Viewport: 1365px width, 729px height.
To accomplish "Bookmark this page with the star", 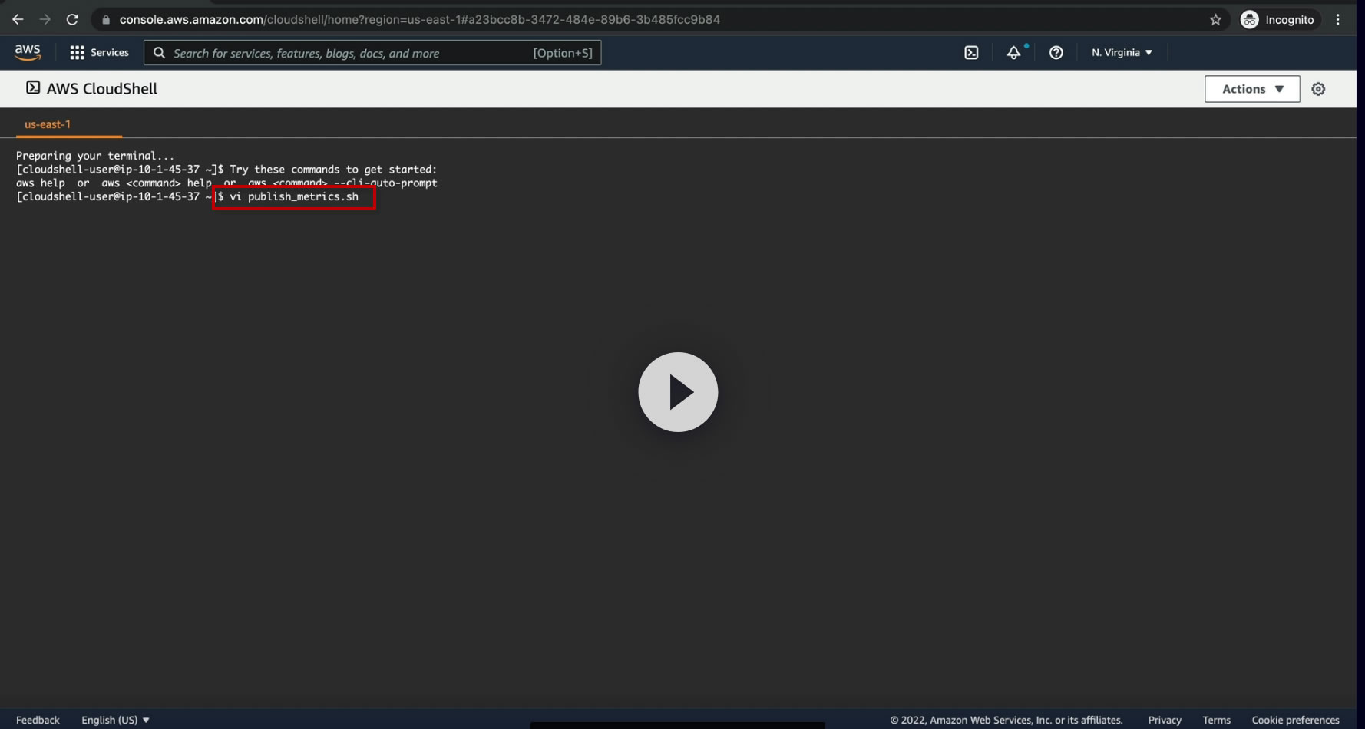I will click(1215, 19).
